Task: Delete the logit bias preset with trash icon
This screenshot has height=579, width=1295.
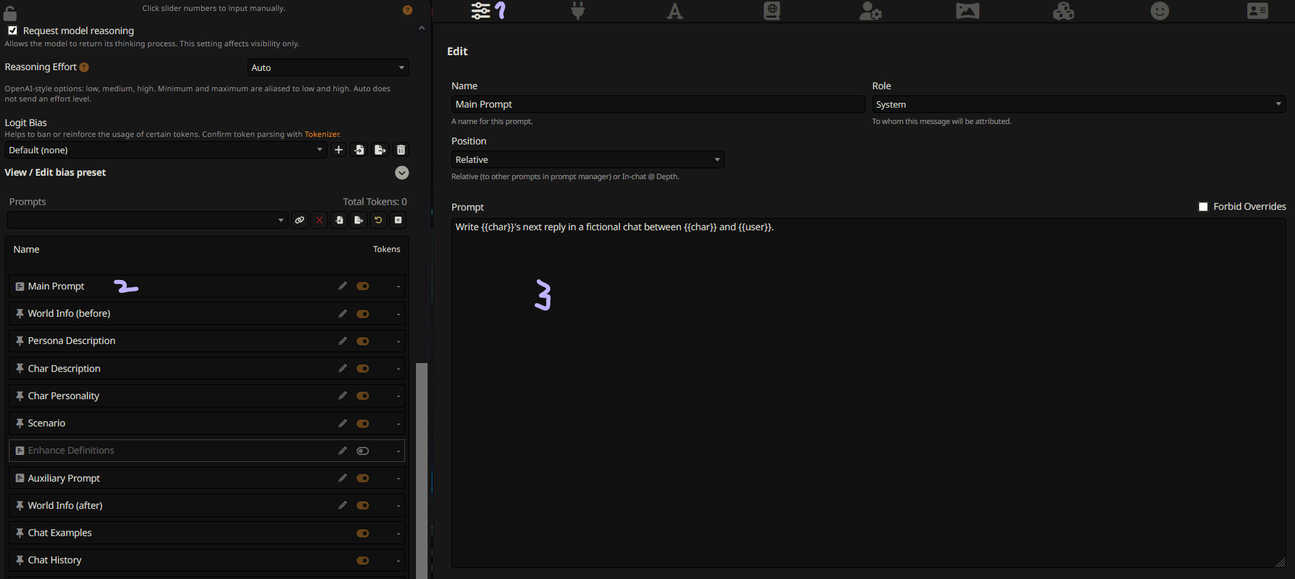Action: pos(401,150)
